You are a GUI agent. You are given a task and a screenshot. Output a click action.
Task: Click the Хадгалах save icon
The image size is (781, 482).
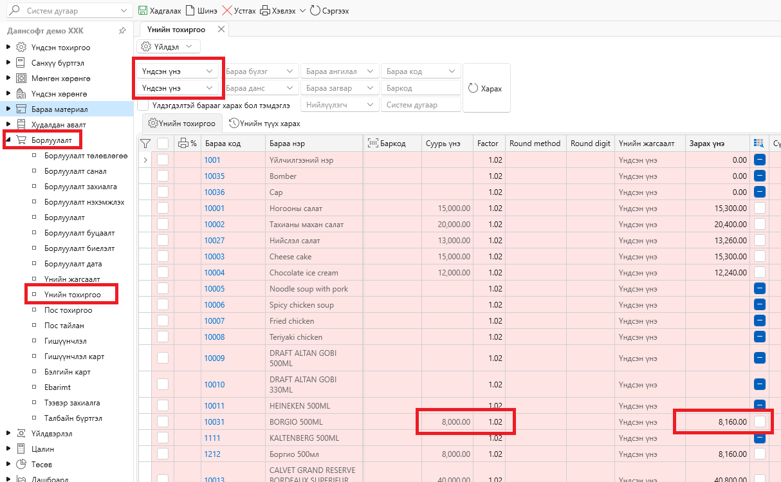pyautogui.click(x=143, y=11)
